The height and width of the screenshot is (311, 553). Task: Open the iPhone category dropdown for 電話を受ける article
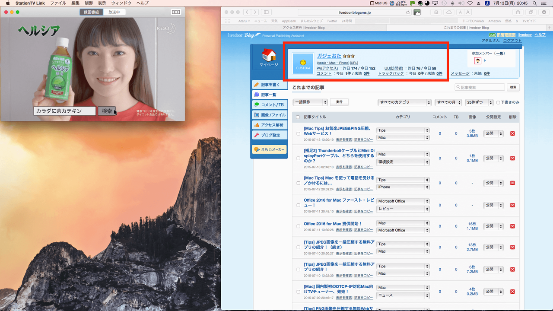403,187
